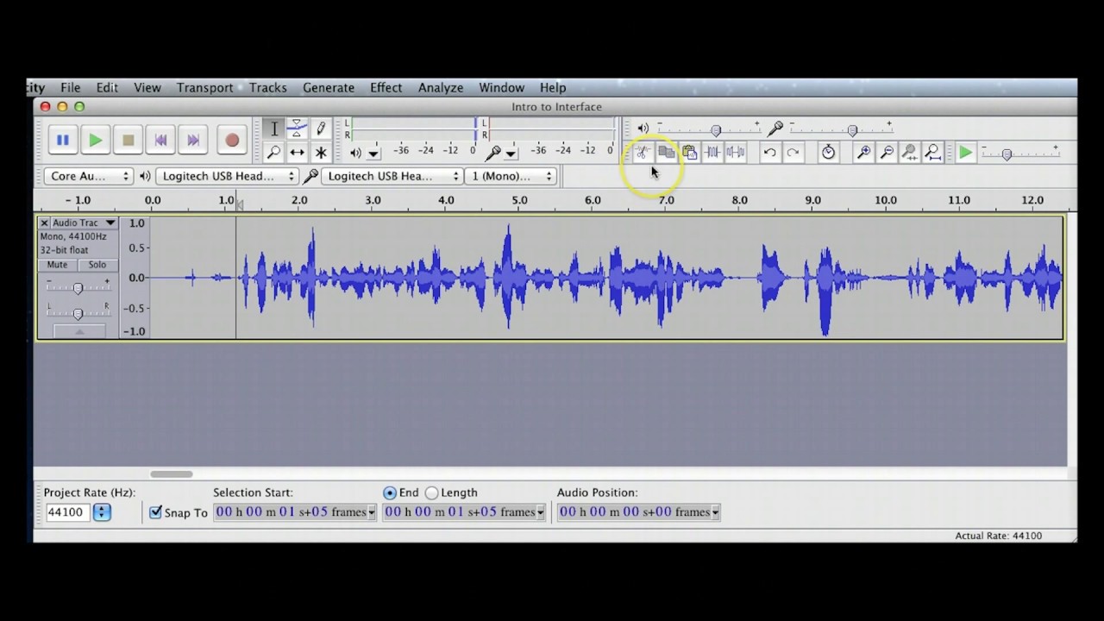Open the Effect menu

pyautogui.click(x=386, y=87)
